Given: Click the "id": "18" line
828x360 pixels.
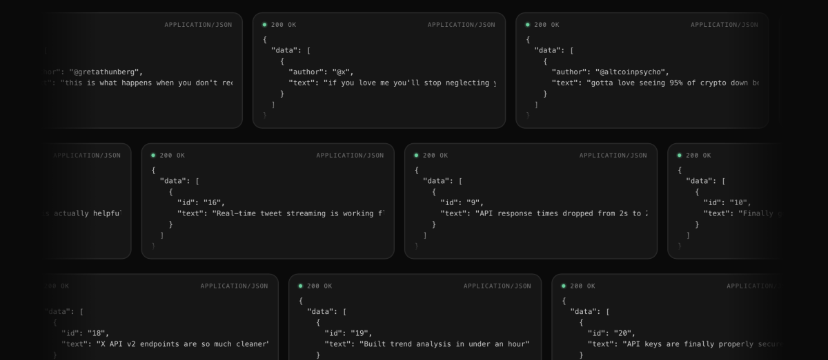Looking at the screenshot, I should point(85,333).
